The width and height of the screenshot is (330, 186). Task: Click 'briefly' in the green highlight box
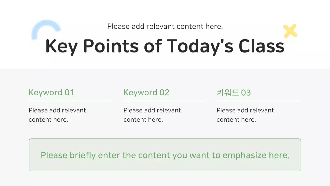click(82, 155)
